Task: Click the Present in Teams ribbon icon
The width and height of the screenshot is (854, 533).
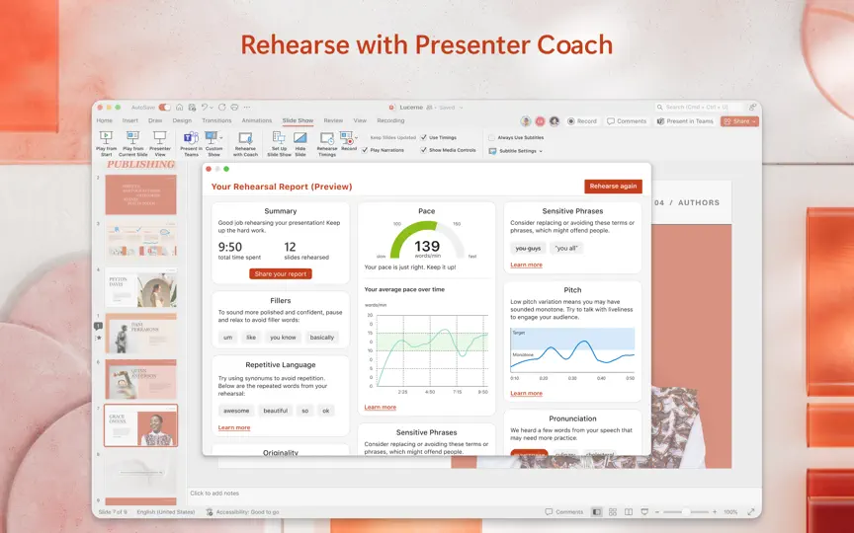Action: pos(191,137)
